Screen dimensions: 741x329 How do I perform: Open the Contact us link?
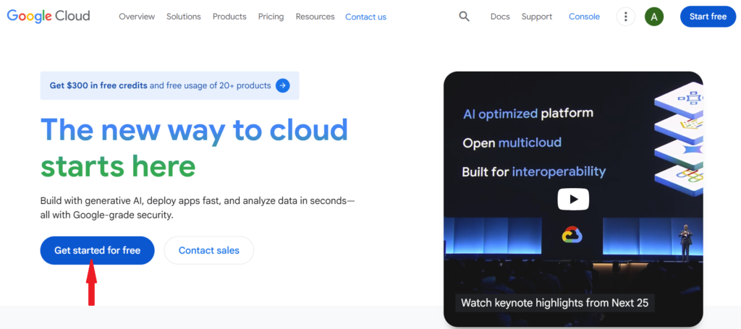pos(365,17)
